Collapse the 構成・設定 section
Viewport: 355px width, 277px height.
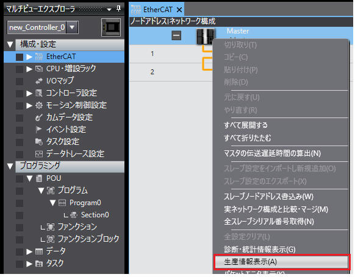click(10, 44)
